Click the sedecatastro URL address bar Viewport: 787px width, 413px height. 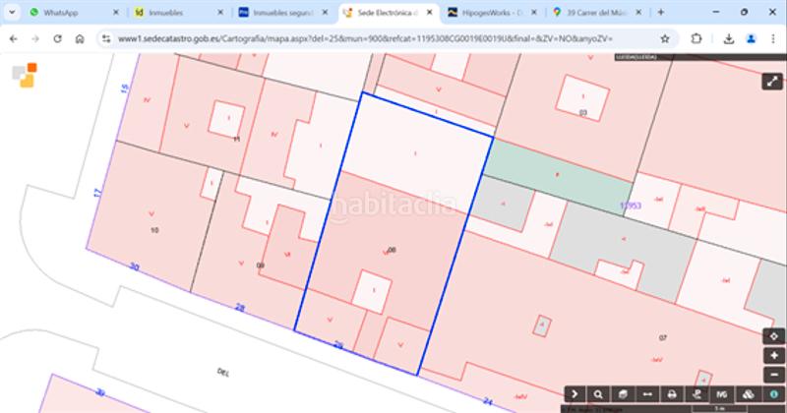374,38
